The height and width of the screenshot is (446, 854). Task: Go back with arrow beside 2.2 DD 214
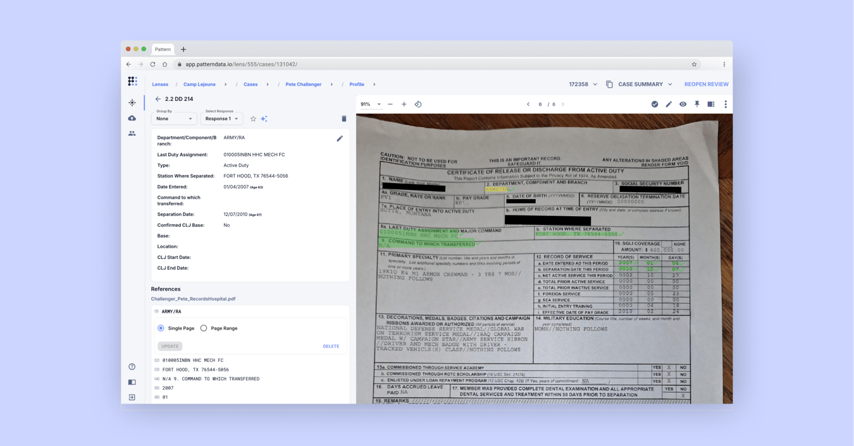158,99
